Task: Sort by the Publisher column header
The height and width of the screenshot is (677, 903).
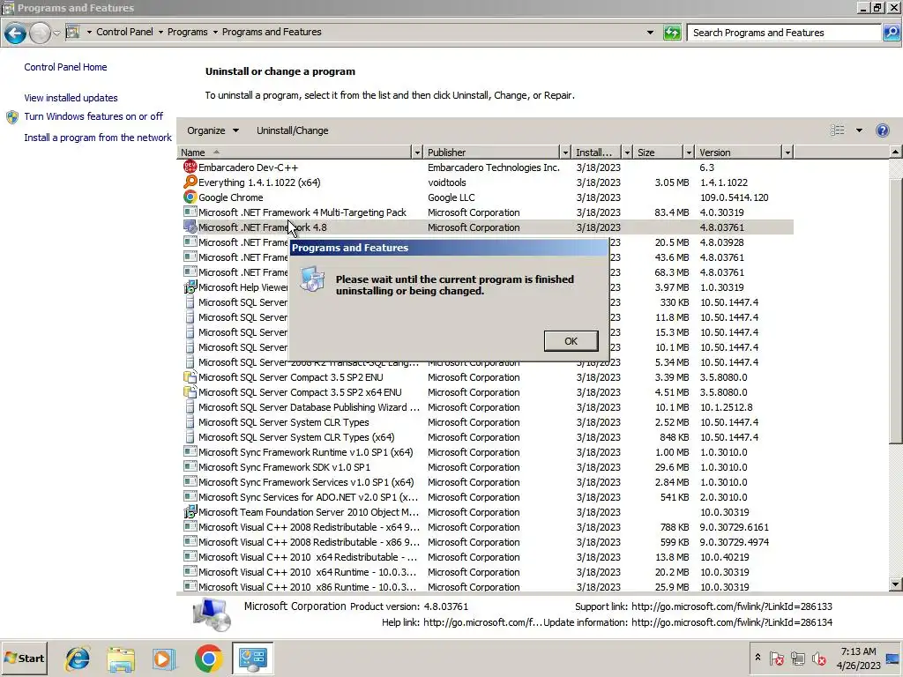Action: click(491, 153)
